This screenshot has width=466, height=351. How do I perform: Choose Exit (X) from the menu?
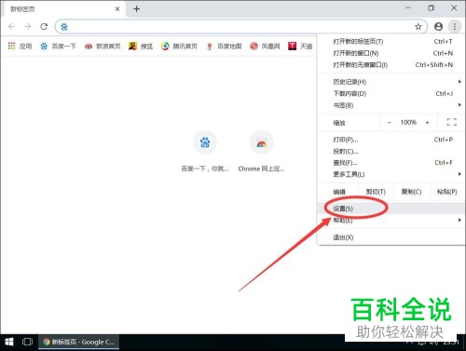[x=391, y=237]
